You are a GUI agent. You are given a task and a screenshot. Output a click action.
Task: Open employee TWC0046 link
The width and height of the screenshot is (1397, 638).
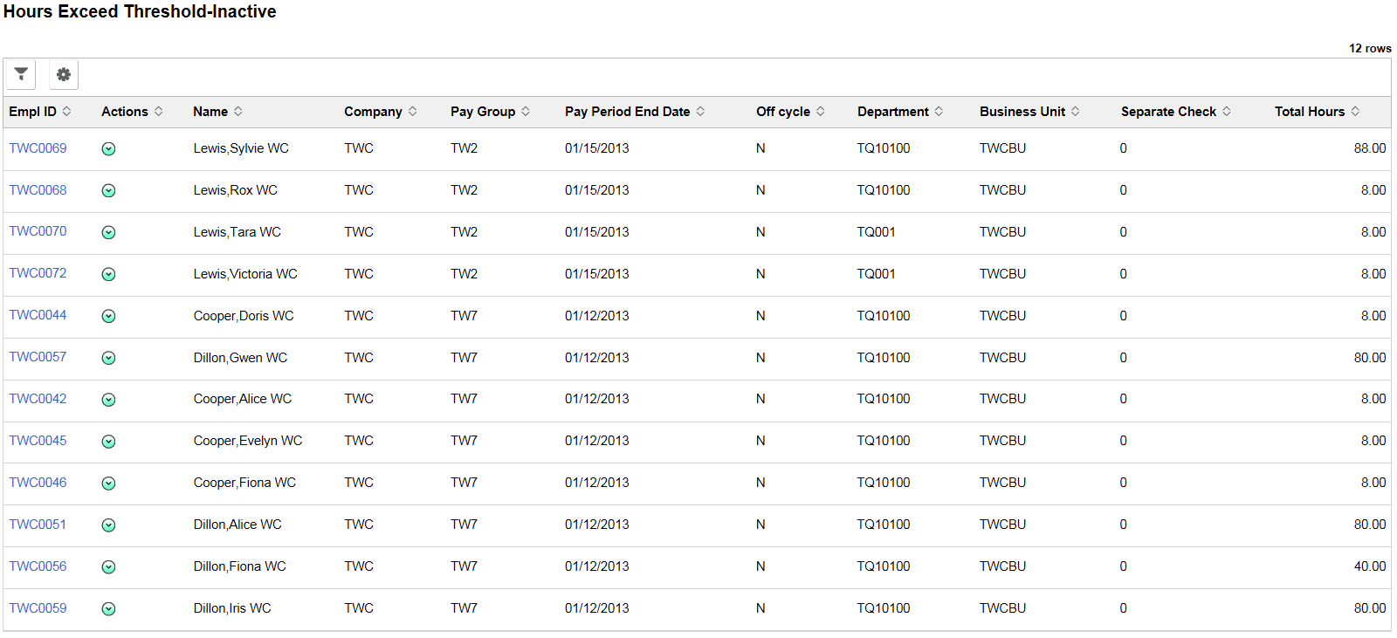38,483
